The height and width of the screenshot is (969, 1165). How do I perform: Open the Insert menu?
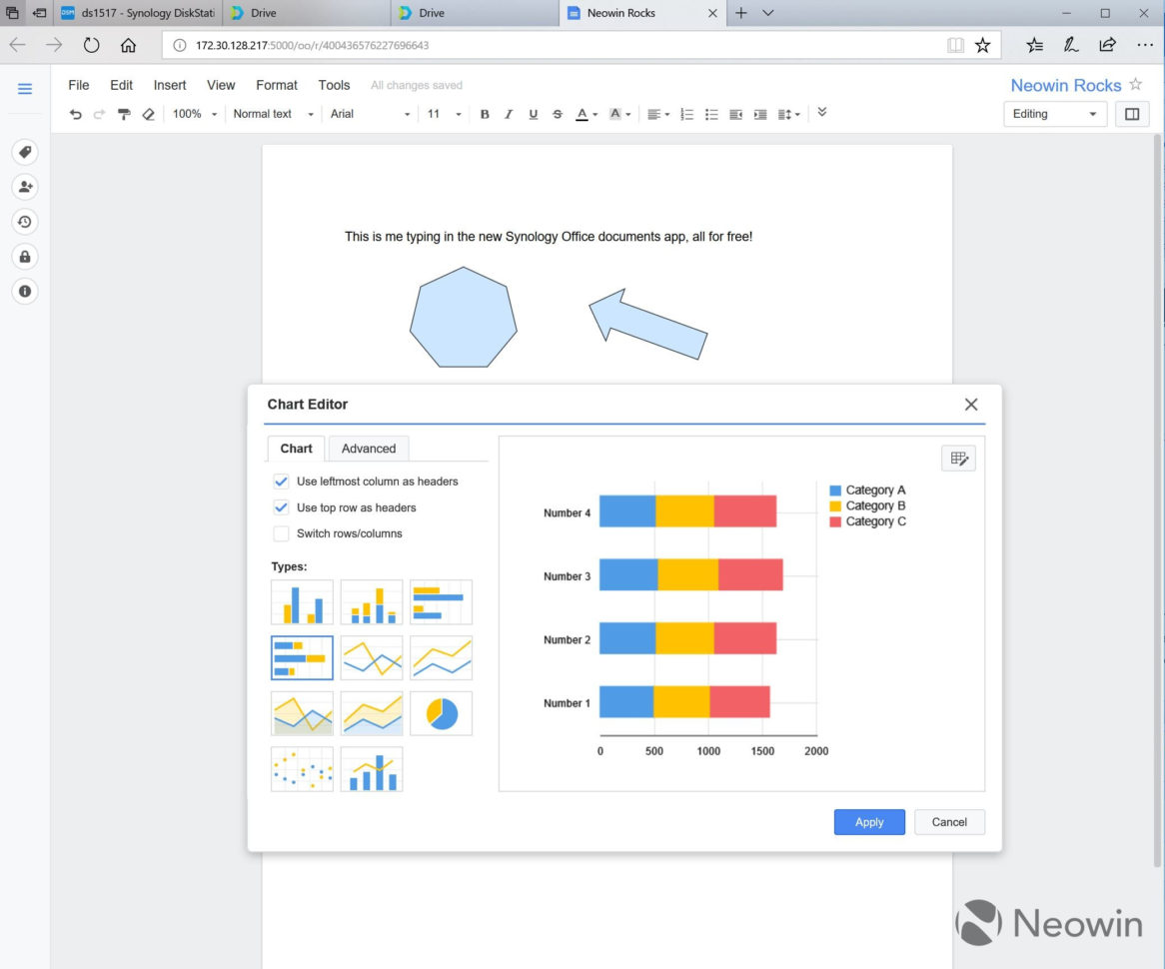169,85
